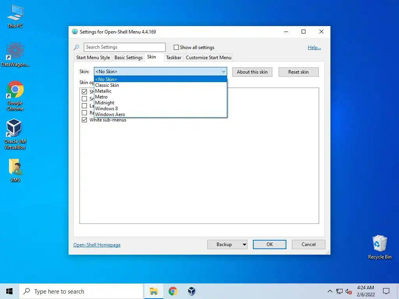Click the About this skin button
Image resolution: width=399 pixels, height=299 pixels.
pyautogui.click(x=252, y=72)
